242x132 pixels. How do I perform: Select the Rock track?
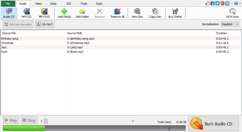coord(4,52)
